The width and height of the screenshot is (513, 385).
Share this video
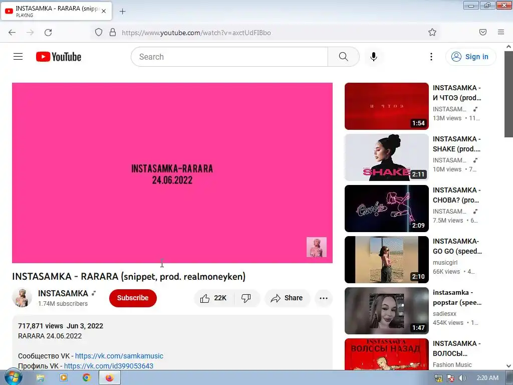click(287, 298)
